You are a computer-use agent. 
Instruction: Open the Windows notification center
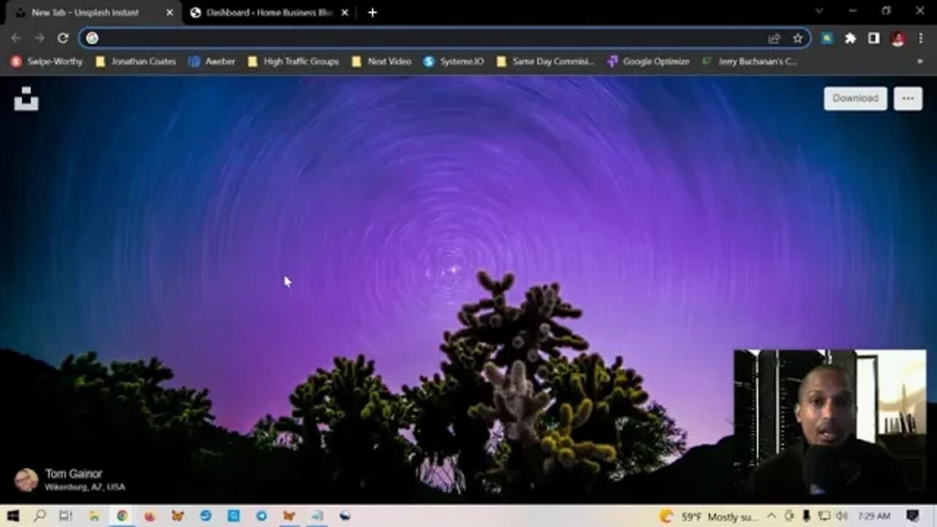click(x=913, y=517)
